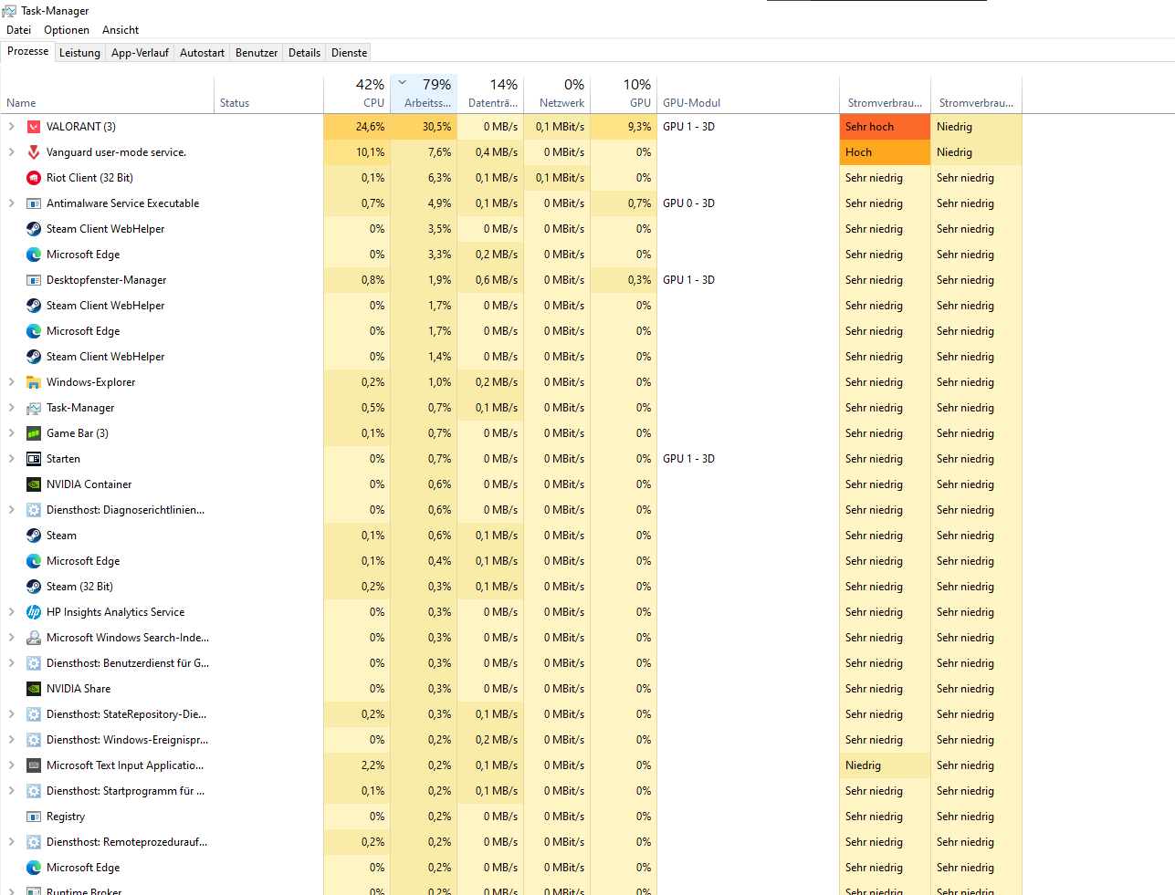The width and height of the screenshot is (1175, 895).
Task: Sort by the Status column header
Action: click(x=268, y=94)
